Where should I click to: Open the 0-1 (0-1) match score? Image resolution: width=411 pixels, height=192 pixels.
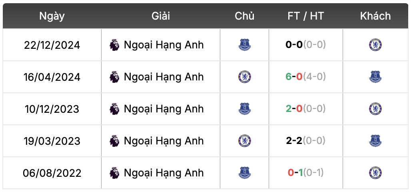click(x=305, y=173)
